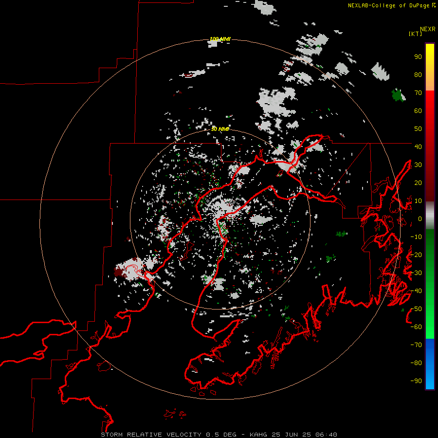Click the NEXR label above the color bar

(x=428, y=29)
